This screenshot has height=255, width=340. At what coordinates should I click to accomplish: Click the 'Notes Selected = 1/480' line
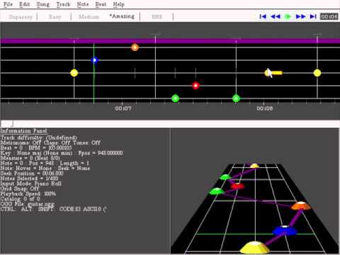point(29,178)
